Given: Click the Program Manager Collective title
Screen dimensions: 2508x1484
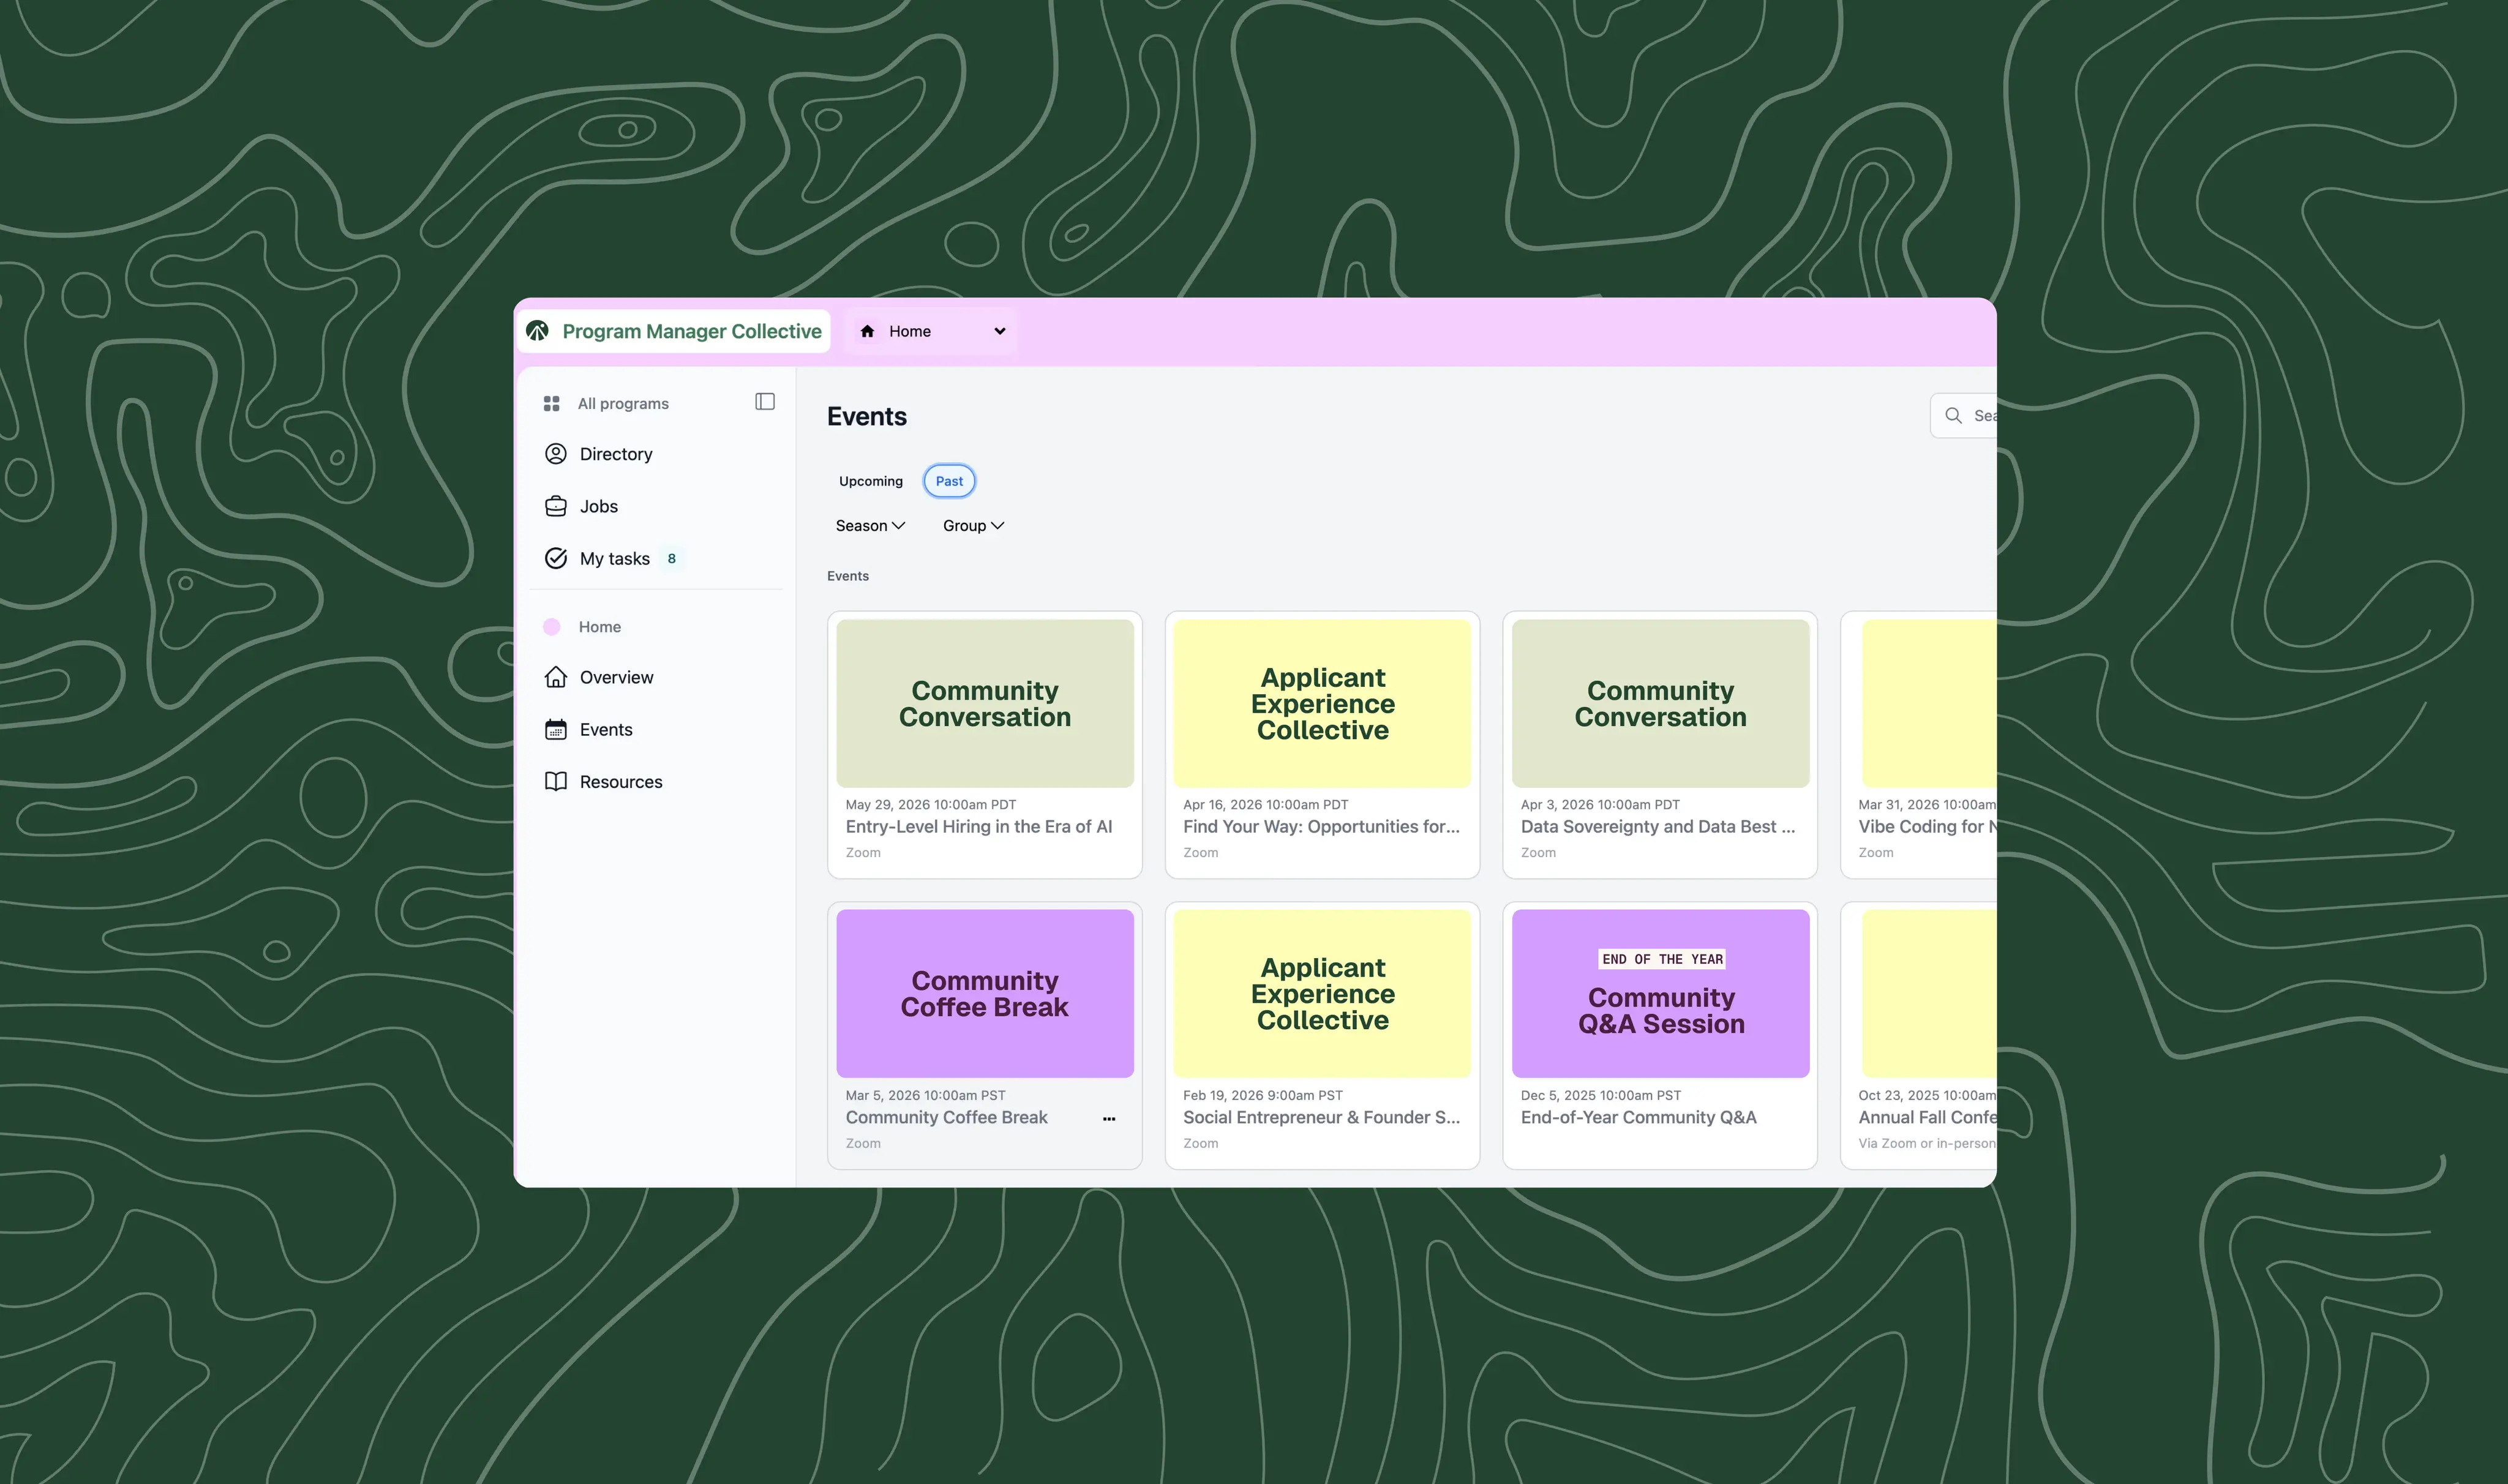Looking at the screenshot, I should 692,331.
